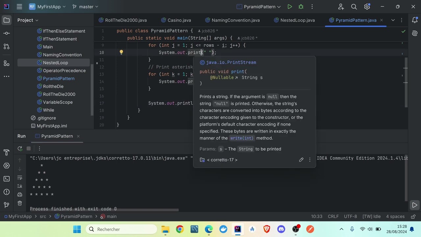Click the Run PyramidPattern play button
Screen dimensions: 421x237
click(289, 7)
